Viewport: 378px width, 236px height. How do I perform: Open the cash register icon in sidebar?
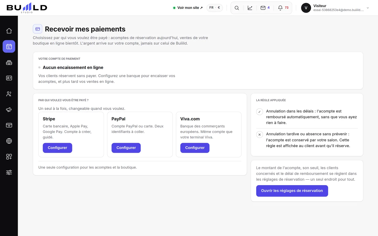coord(9,62)
